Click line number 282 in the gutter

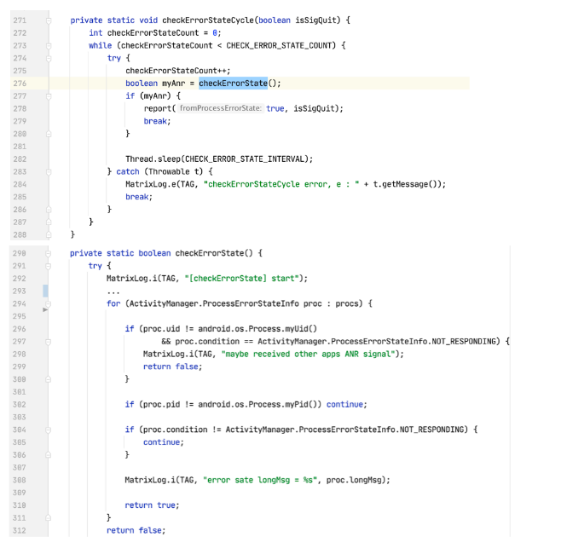[x=20, y=159]
